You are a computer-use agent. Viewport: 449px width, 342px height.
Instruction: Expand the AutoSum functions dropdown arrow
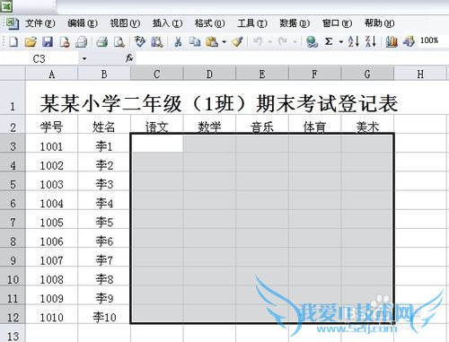[x=341, y=42]
